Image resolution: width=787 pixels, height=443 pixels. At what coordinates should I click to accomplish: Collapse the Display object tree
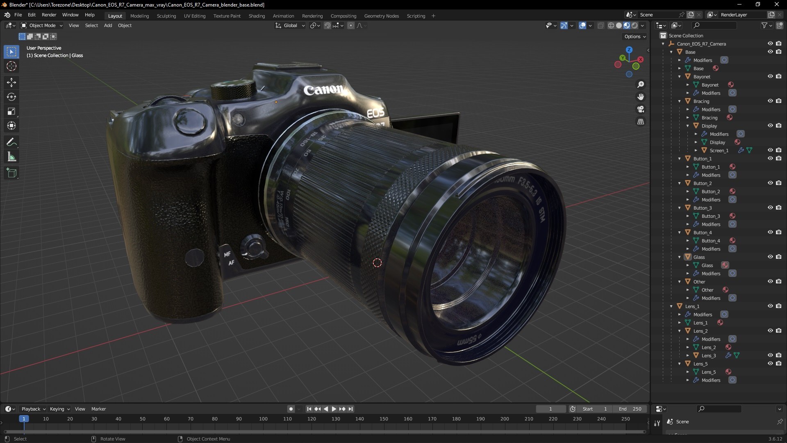point(688,126)
